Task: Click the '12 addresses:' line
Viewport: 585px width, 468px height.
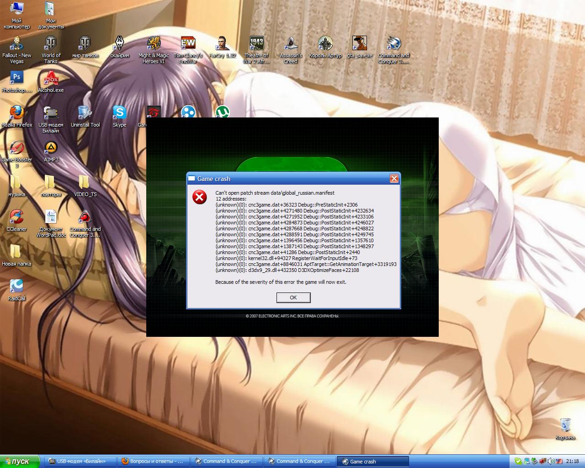Action: (x=231, y=199)
